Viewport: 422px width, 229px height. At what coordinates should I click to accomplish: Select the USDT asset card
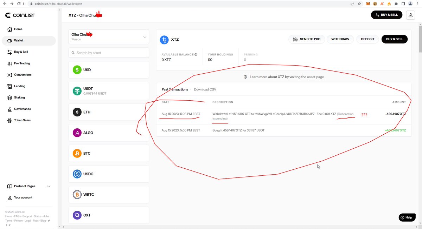click(x=109, y=91)
